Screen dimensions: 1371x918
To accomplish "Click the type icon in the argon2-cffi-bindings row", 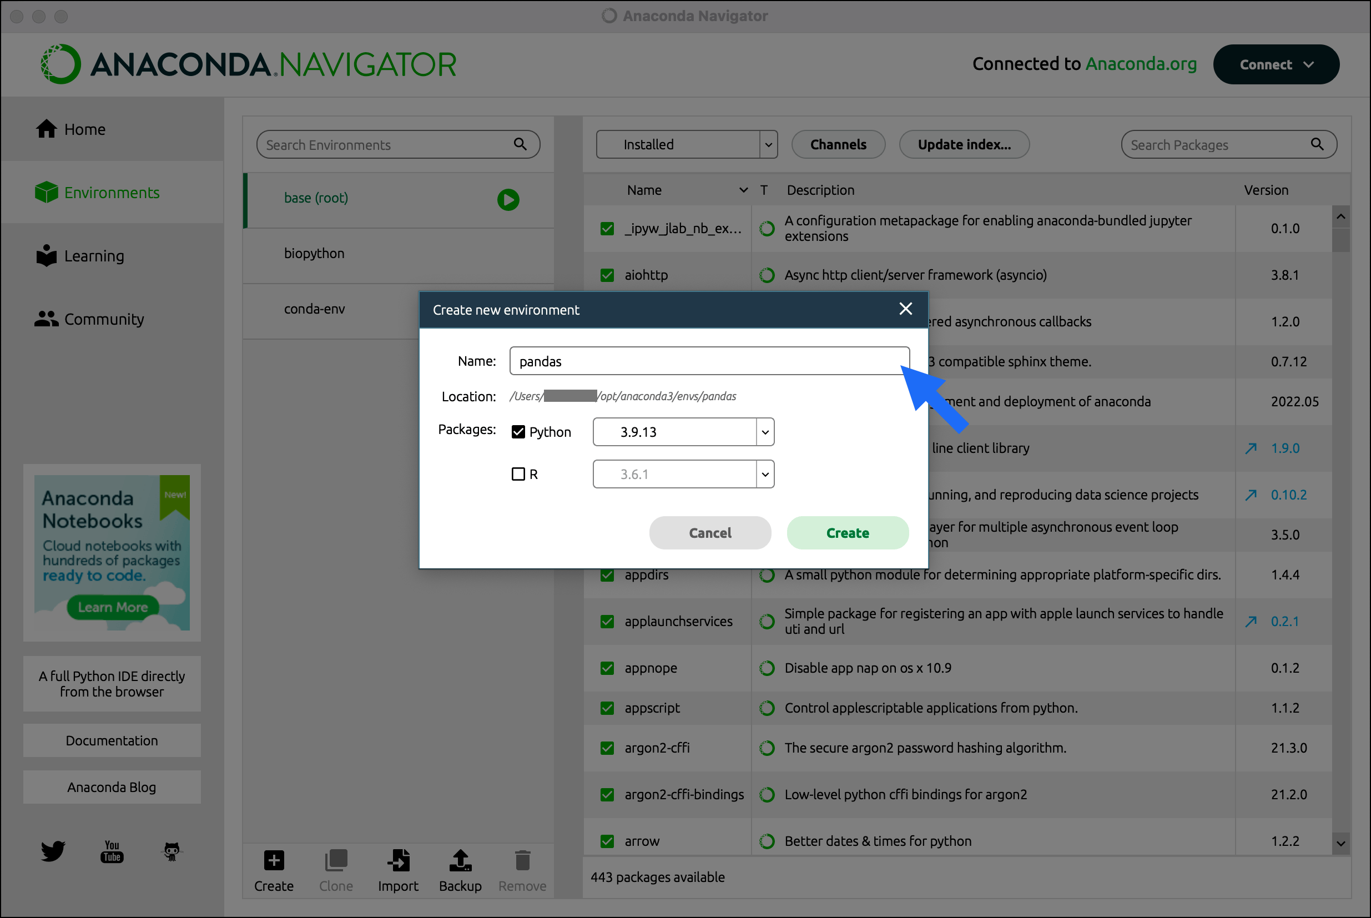I will [x=767, y=795].
